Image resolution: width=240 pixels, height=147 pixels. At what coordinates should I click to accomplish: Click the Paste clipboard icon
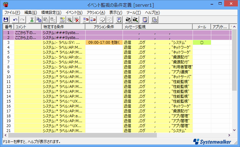[46, 20]
